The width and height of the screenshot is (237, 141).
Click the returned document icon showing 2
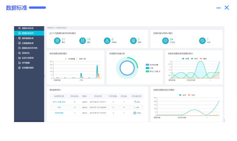click(x=133, y=41)
